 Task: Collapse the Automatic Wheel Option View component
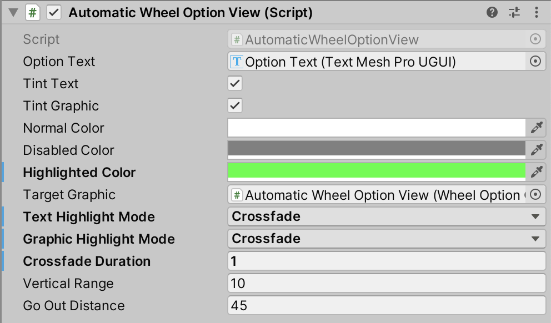(13, 13)
